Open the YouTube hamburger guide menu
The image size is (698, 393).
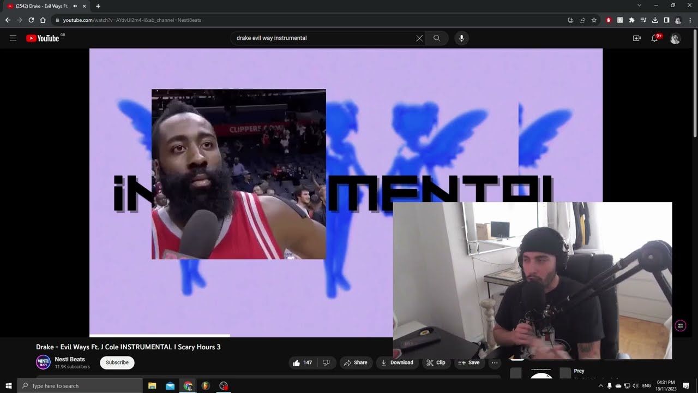(13, 38)
